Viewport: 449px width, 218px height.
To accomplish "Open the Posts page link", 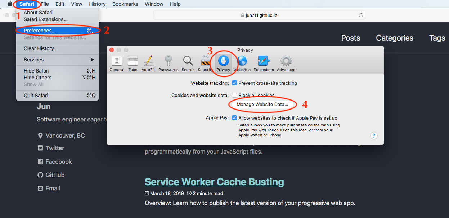I will coord(351,38).
